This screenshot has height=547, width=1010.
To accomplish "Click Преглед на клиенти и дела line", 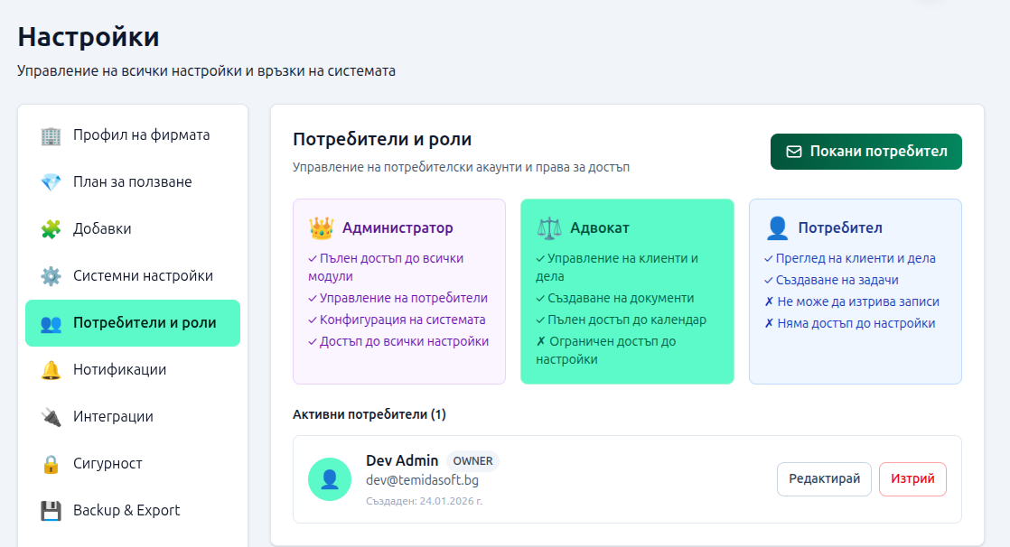I will pos(849,258).
